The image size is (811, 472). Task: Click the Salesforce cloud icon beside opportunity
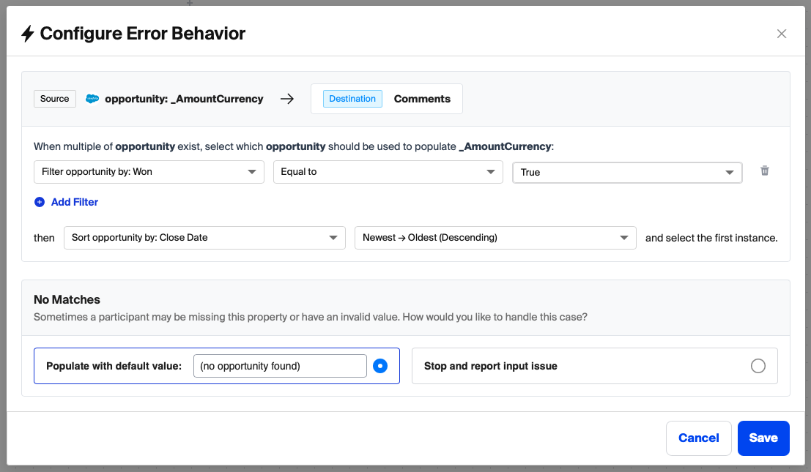click(x=92, y=99)
